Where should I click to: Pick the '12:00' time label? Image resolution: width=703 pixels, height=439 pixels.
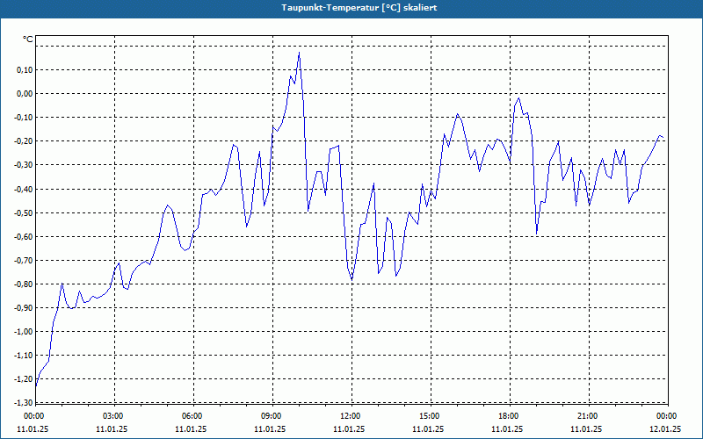point(349,416)
